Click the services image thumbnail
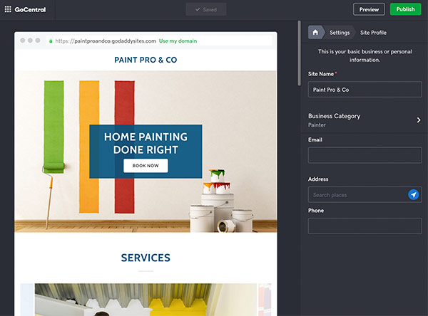 click(146, 300)
